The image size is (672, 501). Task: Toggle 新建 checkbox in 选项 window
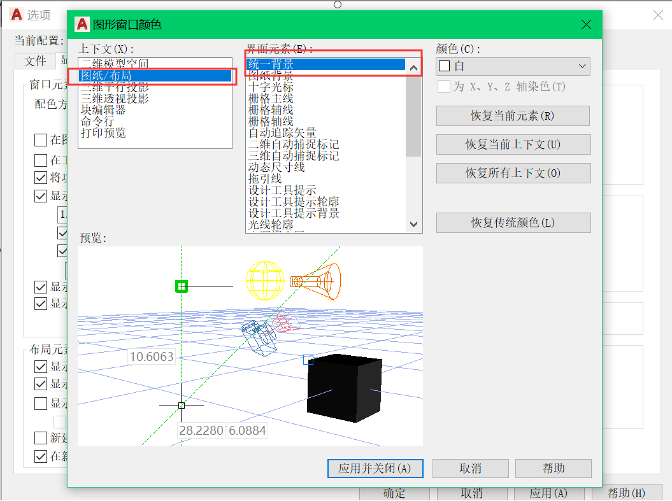click(x=41, y=437)
